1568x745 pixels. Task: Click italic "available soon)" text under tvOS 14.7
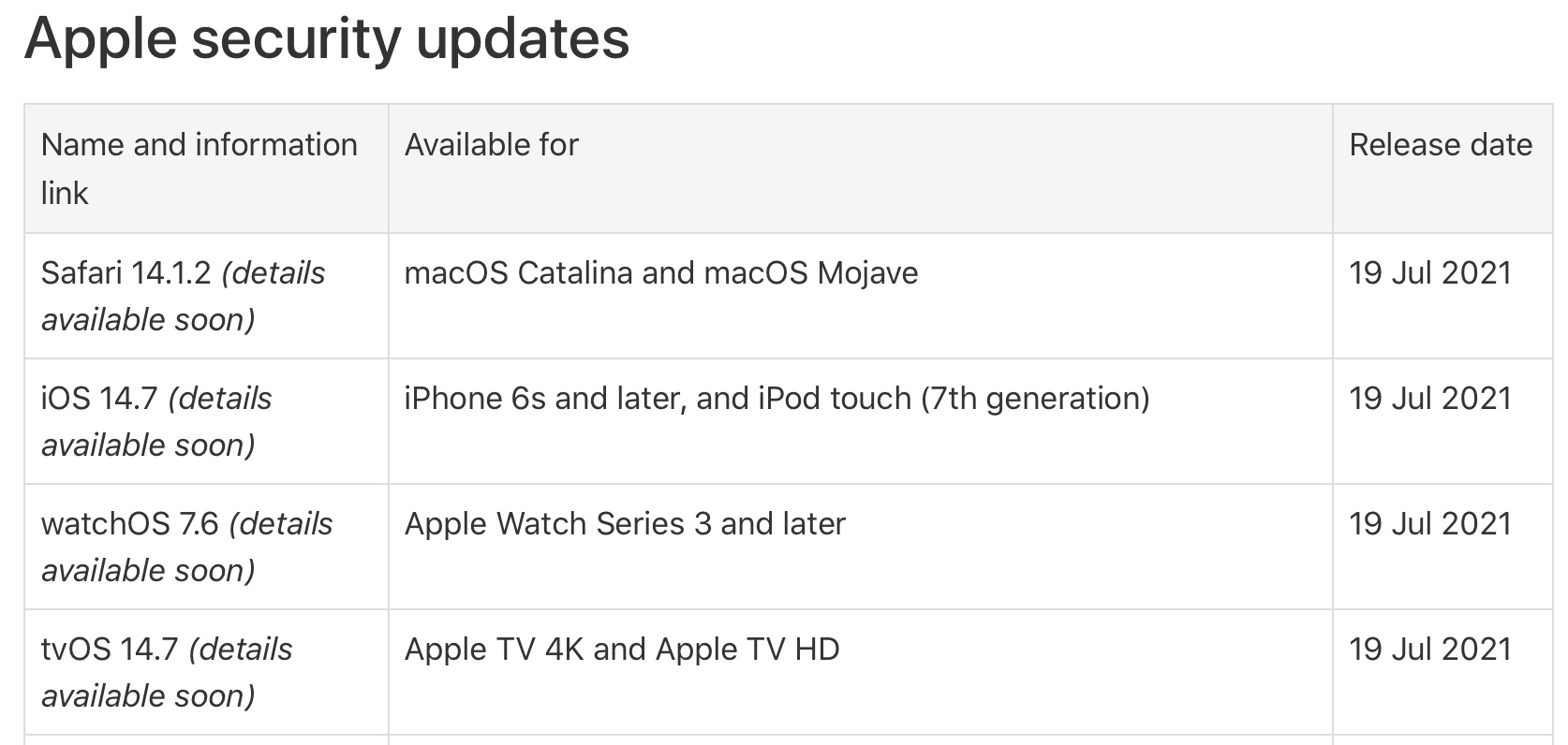tap(148, 696)
